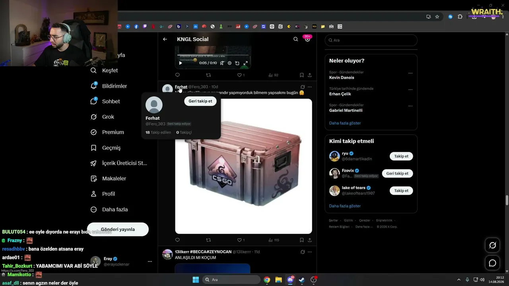Follow back Fzovix from suggestions
Image resolution: width=509 pixels, height=286 pixels.
coord(397,173)
